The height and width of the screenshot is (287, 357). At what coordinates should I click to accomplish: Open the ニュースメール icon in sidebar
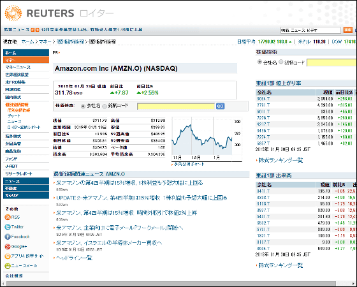[x=8, y=266]
